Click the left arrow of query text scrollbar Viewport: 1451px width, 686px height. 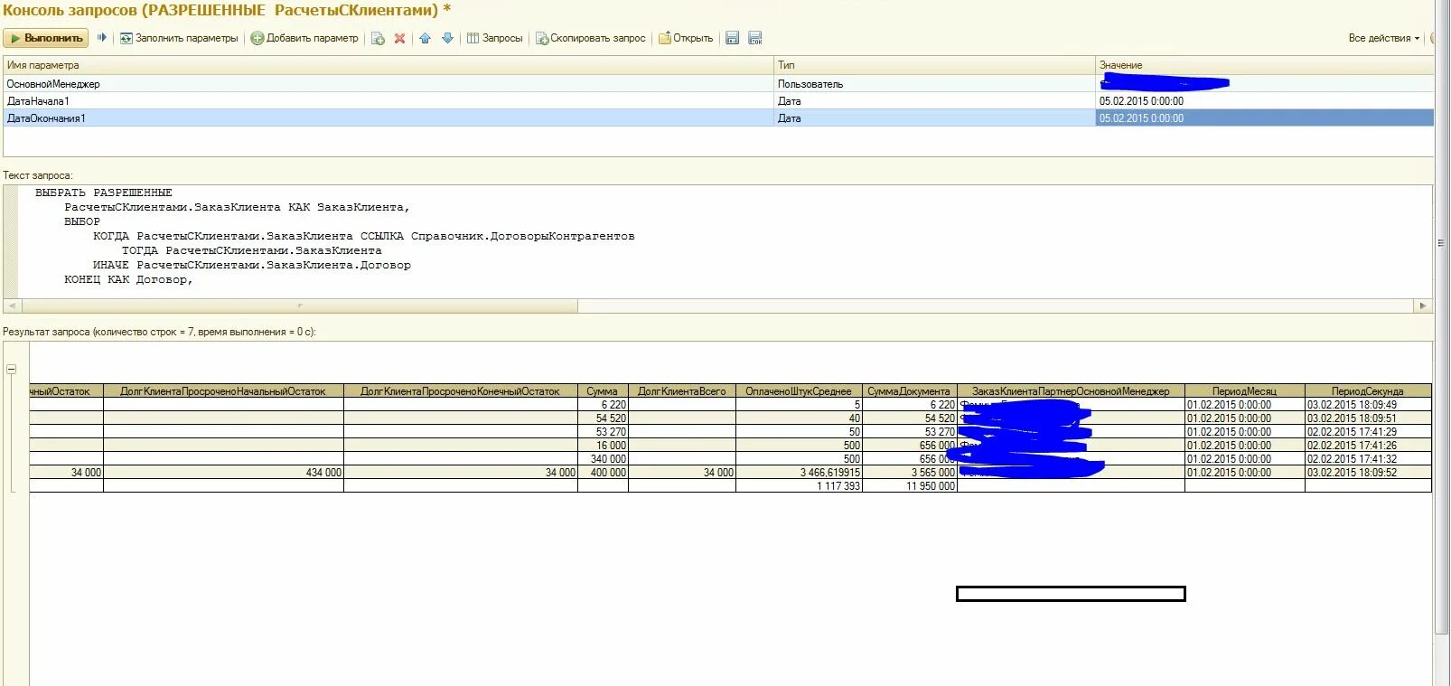pos(12,305)
